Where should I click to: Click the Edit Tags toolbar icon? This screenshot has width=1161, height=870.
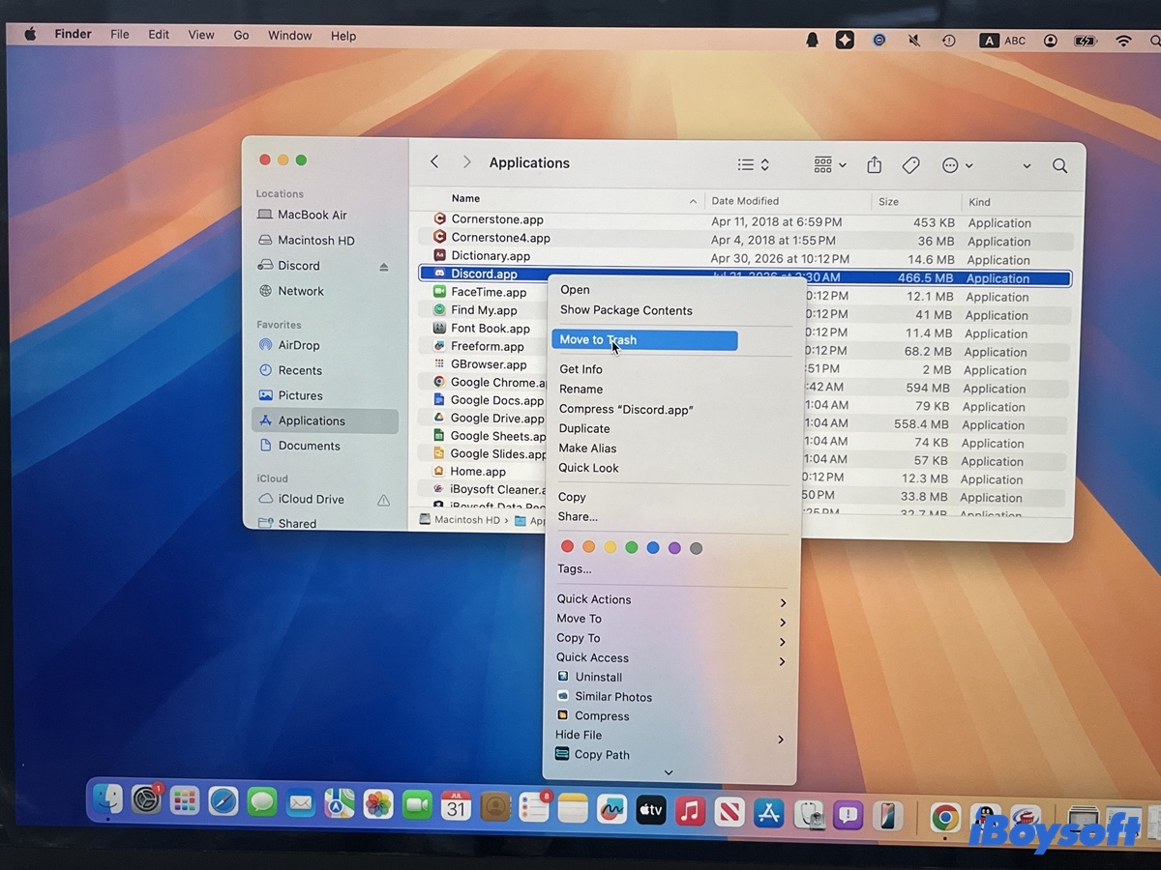(x=910, y=165)
